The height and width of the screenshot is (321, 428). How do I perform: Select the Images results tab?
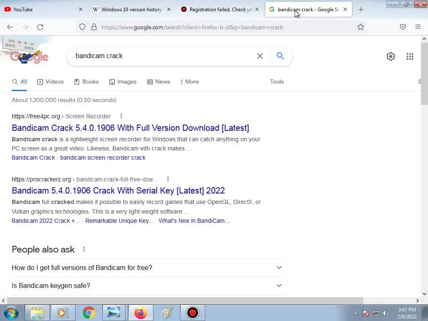pyautogui.click(x=123, y=82)
